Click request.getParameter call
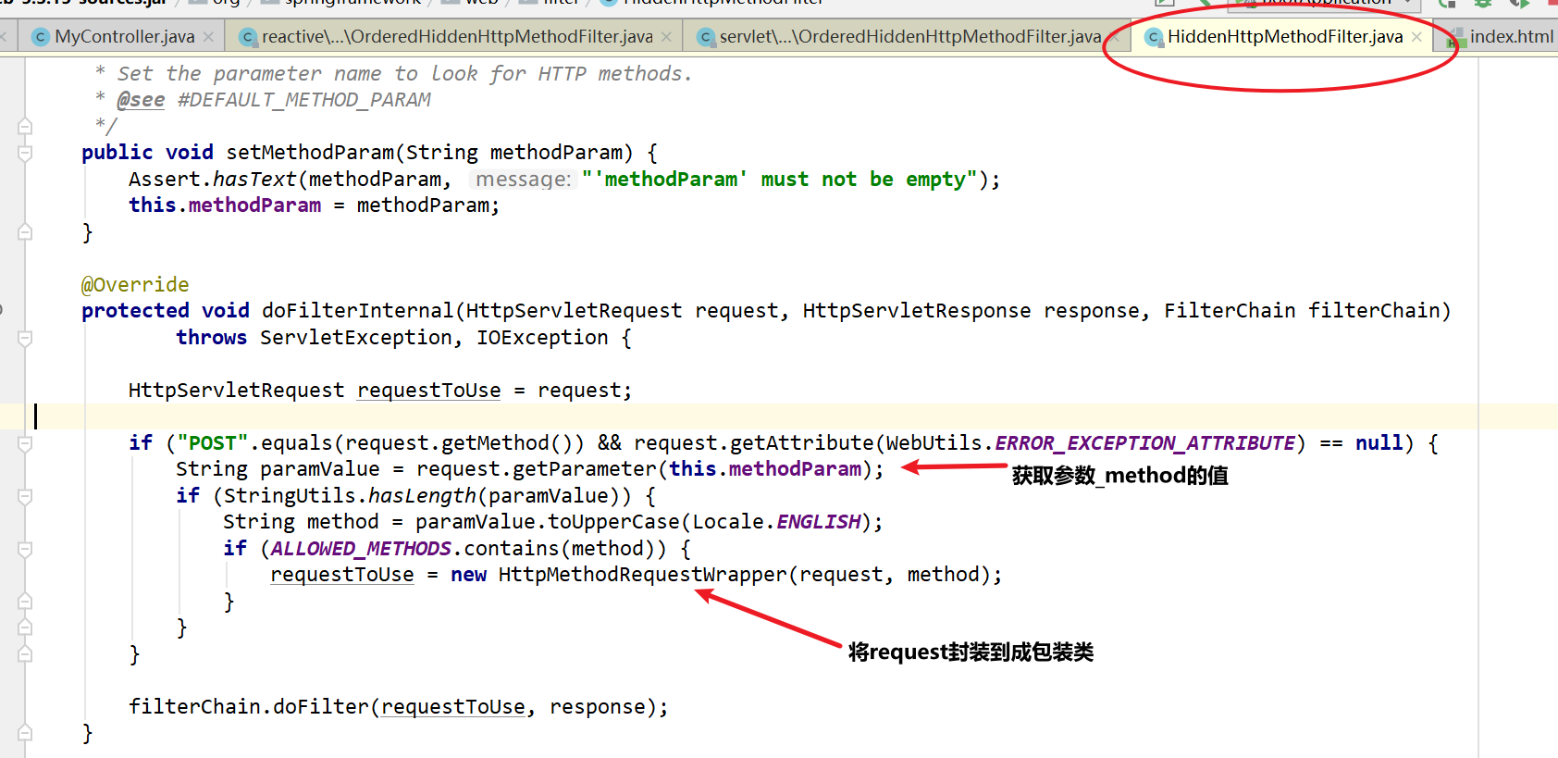The image size is (1558, 758). [537, 469]
